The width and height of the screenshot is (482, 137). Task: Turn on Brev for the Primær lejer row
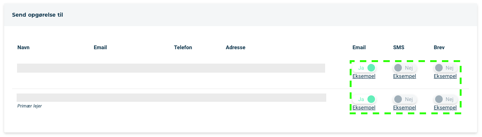click(x=446, y=99)
